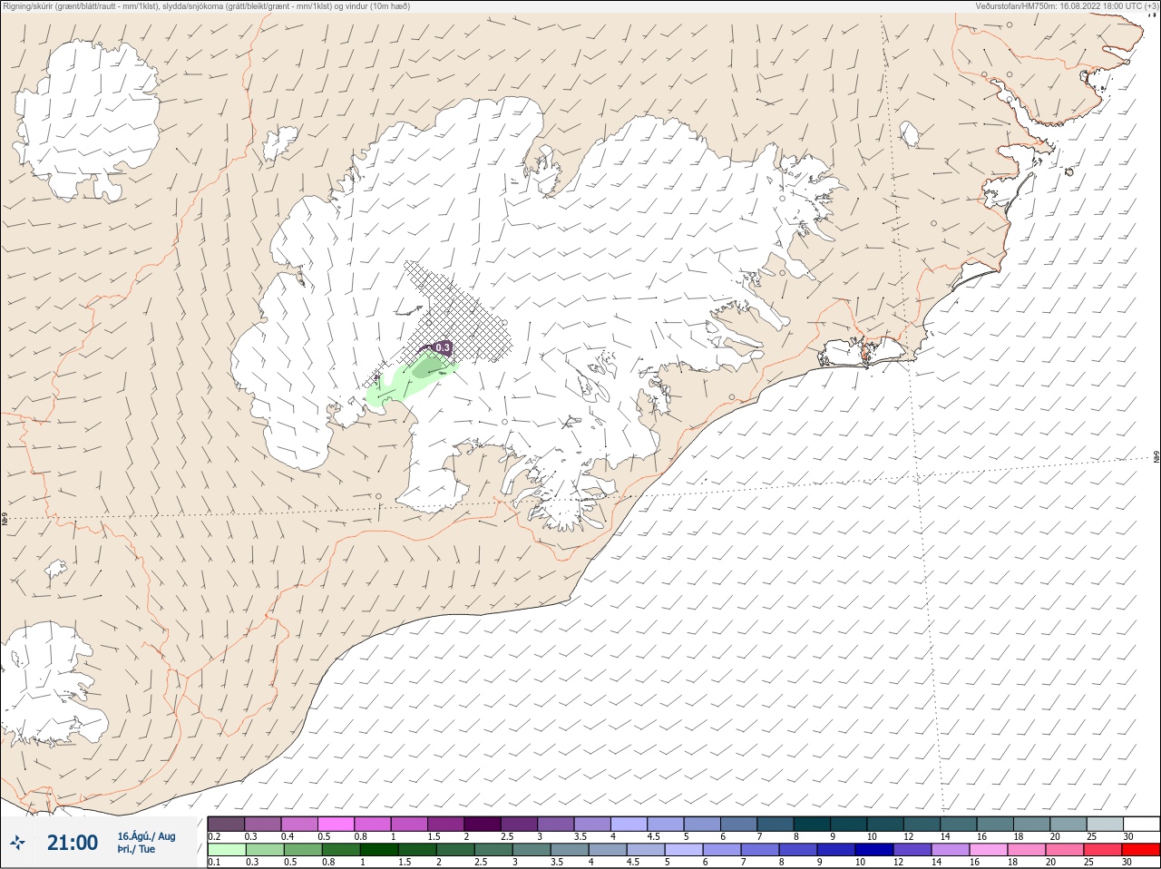This screenshot has width=1161, height=869.
Task: Click the 'Þri./ Tue' weekday text
Action: (136, 849)
